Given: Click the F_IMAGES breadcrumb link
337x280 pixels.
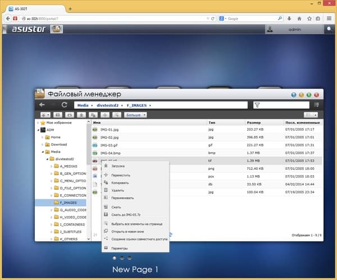Looking at the screenshot, I should point(136,105).
